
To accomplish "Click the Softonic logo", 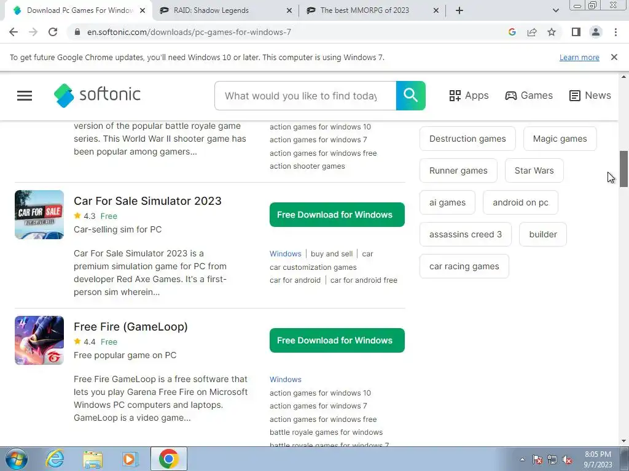I will pos(97,95).
